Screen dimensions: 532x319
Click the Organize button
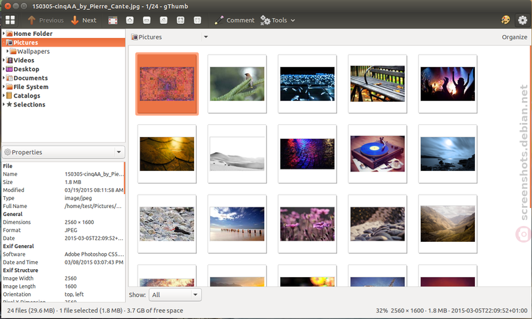click(x=514, y=37)
